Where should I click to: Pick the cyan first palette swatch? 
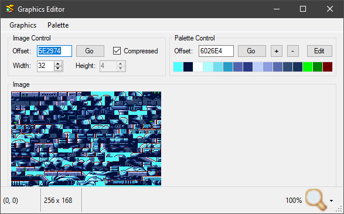point(178,67)
